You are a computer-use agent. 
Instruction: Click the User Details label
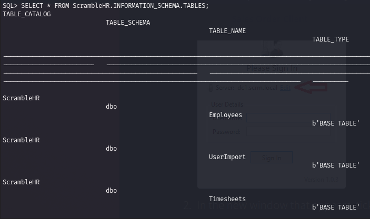tap(227, 105)
